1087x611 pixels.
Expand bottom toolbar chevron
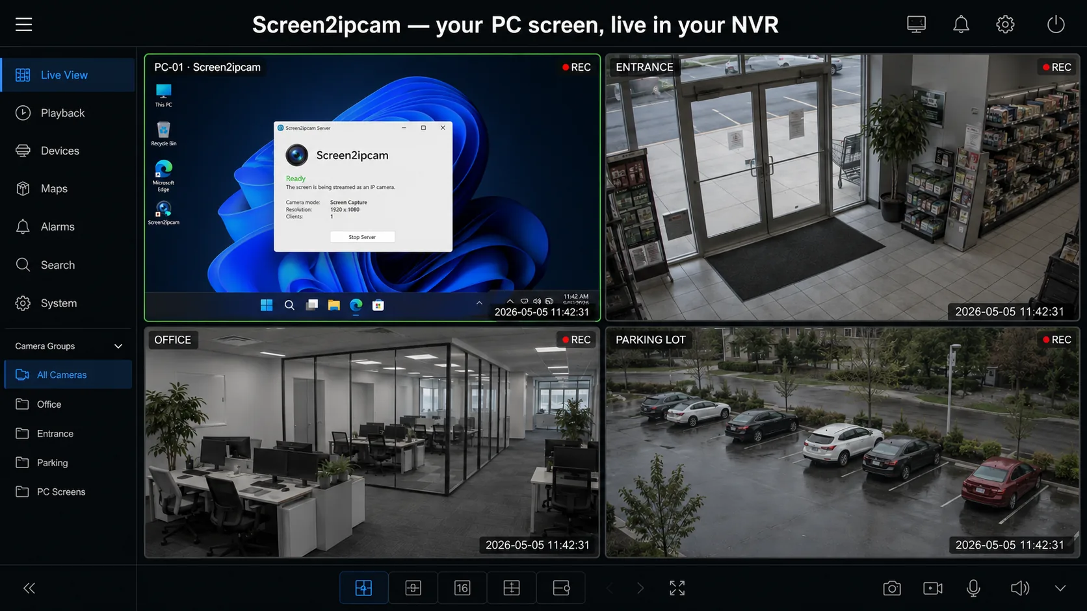tap(1060, 588)
